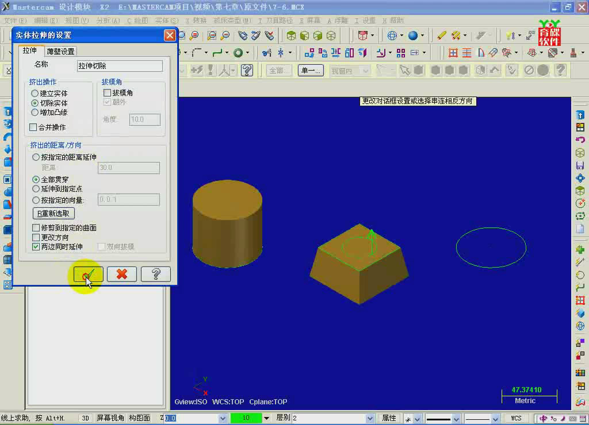Open the 刀具路径 menu

point(276,20)
